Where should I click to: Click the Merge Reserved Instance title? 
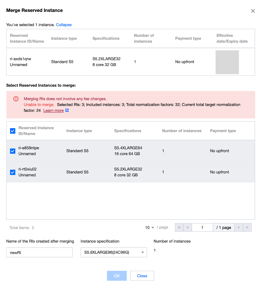34,10
